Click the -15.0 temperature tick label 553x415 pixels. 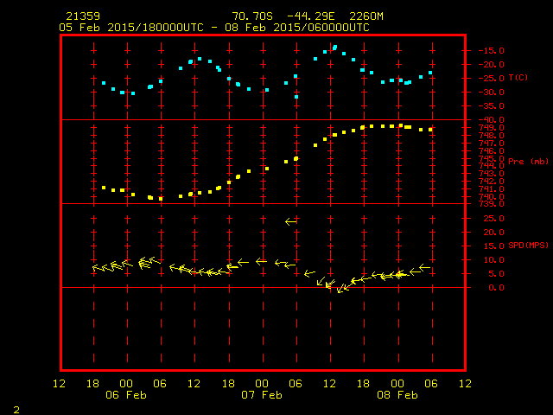pos(492,51)
